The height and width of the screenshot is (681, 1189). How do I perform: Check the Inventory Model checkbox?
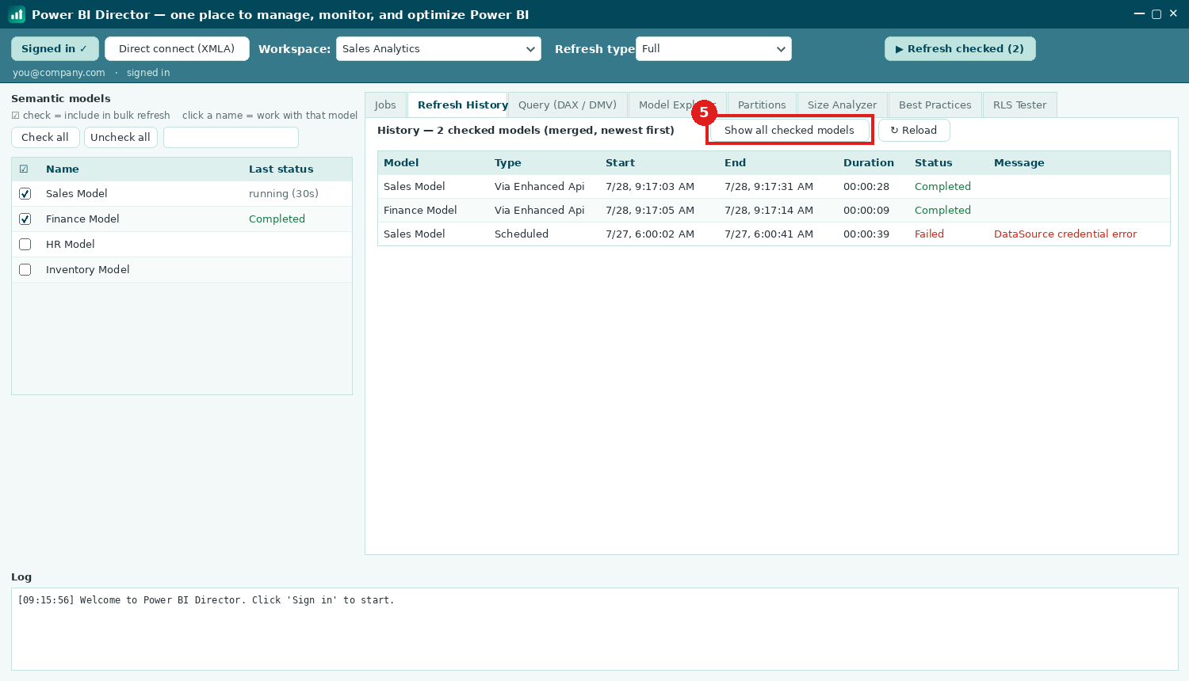(x=25, y=269)
